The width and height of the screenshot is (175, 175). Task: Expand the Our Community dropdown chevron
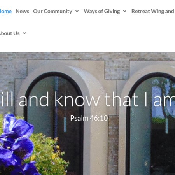tap(77, 11)
